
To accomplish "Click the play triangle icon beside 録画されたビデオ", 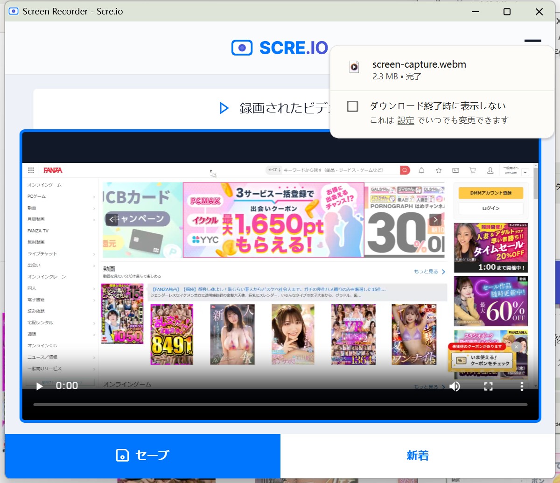I will [x=224, y=108].
